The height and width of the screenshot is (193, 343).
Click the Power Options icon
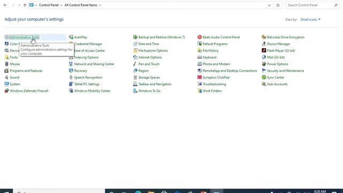[264, 64]
